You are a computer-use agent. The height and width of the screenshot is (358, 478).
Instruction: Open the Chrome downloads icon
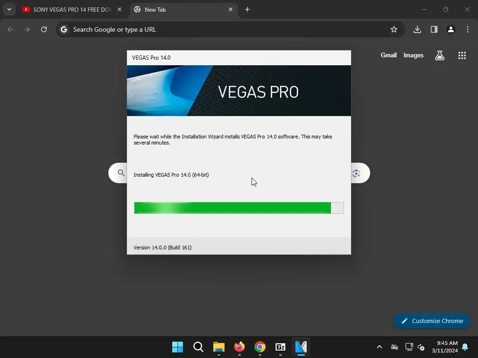[417, 29]
